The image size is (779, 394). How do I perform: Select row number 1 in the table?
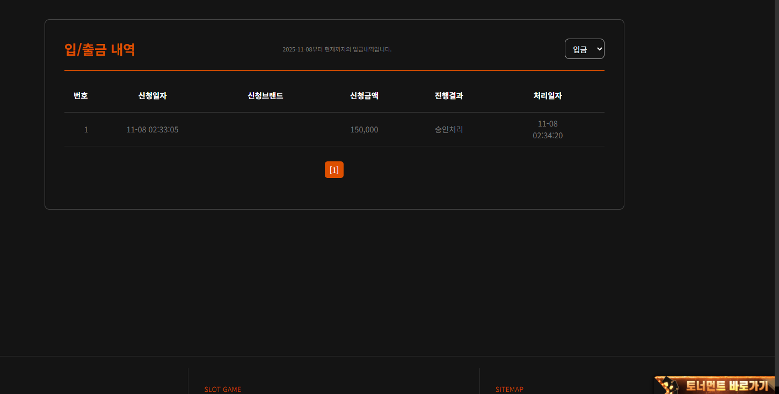(x=86, y=130)
